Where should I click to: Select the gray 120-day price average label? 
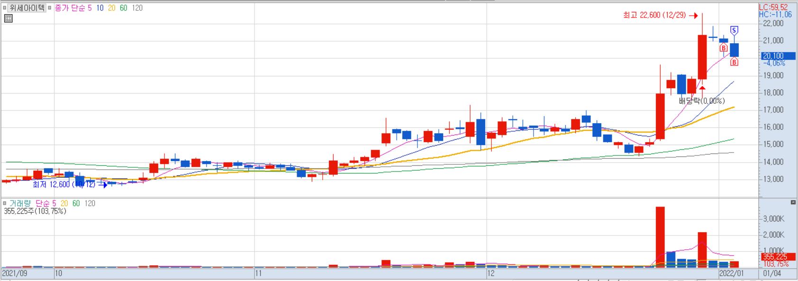[x=137, y=8]
